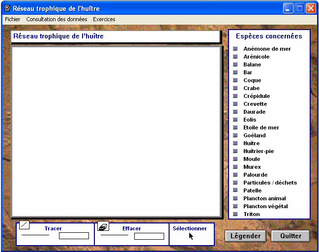Select species name Balane

(252, 64)
